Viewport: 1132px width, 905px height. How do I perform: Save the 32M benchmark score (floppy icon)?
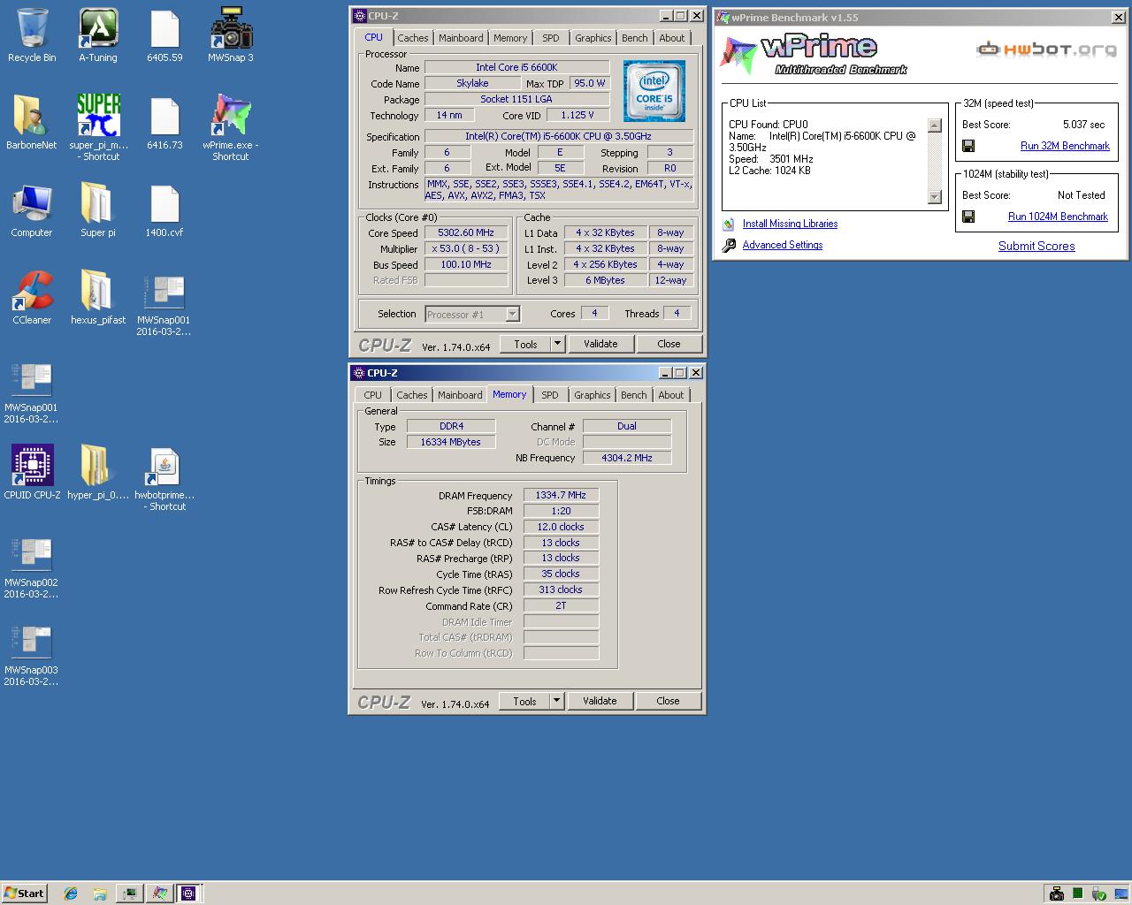pos(968,146)
